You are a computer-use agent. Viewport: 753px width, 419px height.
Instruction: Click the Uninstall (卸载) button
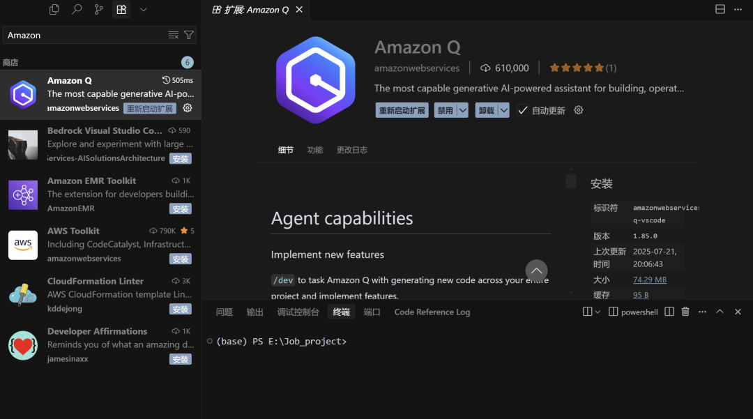[487, 110]
